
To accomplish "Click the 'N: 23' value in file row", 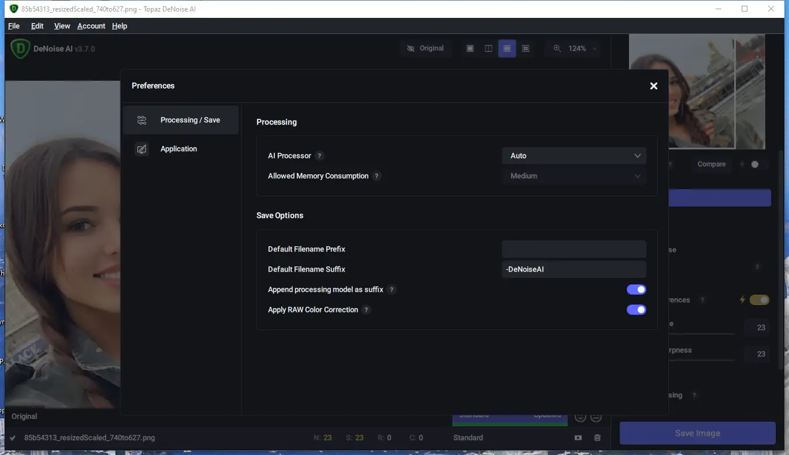I will (x=323, y=438).
